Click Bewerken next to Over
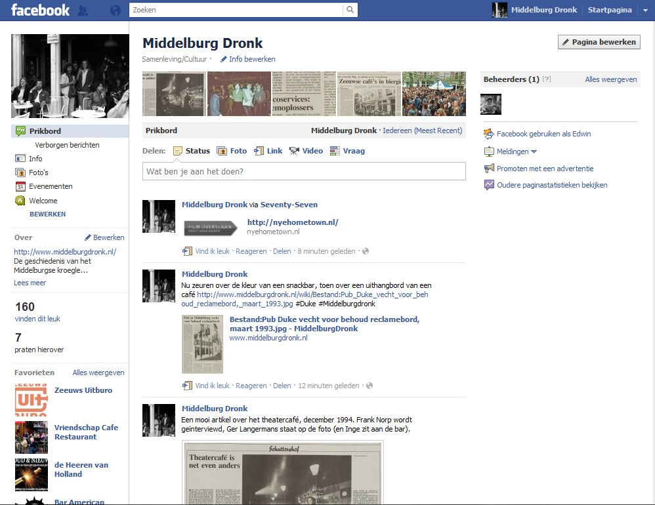This screenshot has width=655, height=505. [x=104, y=237]
